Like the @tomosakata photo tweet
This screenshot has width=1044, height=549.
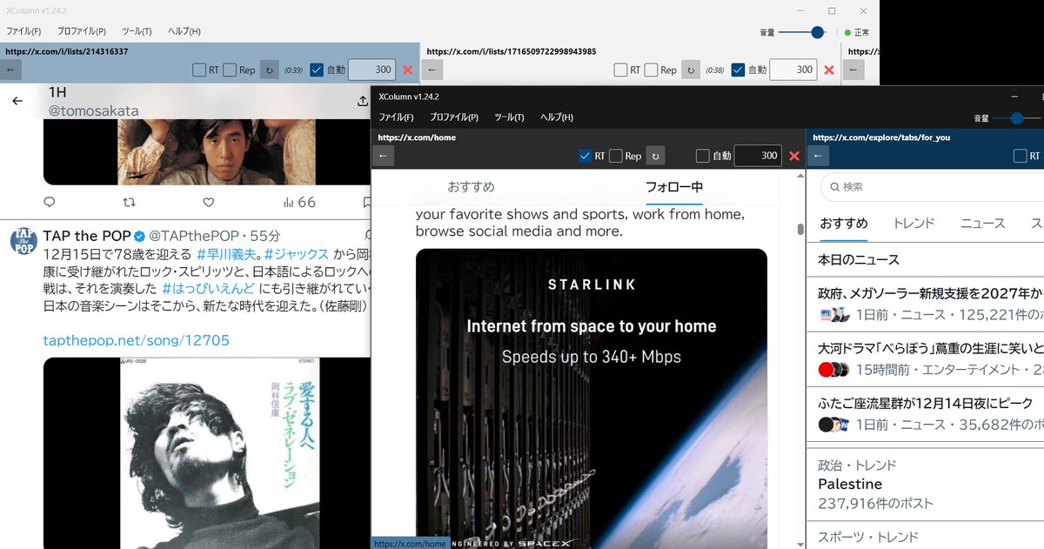(x=208, y=202)
